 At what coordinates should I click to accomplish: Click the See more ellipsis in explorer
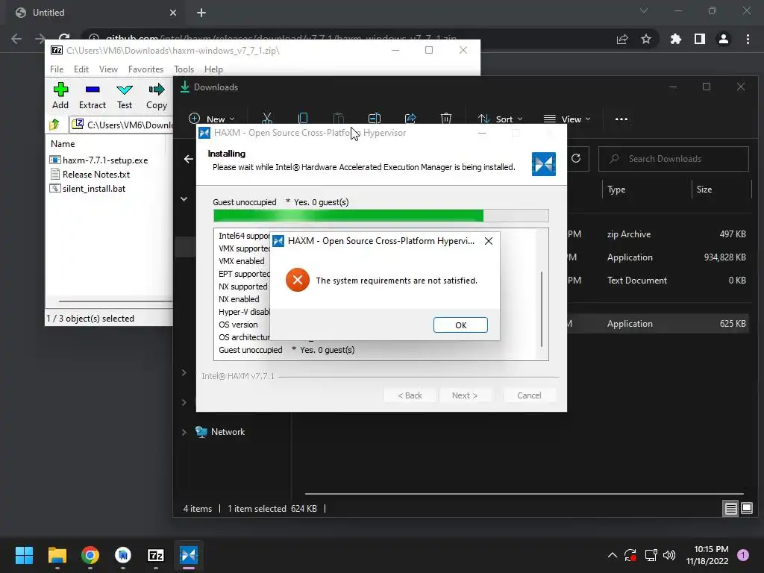[621, 119]
